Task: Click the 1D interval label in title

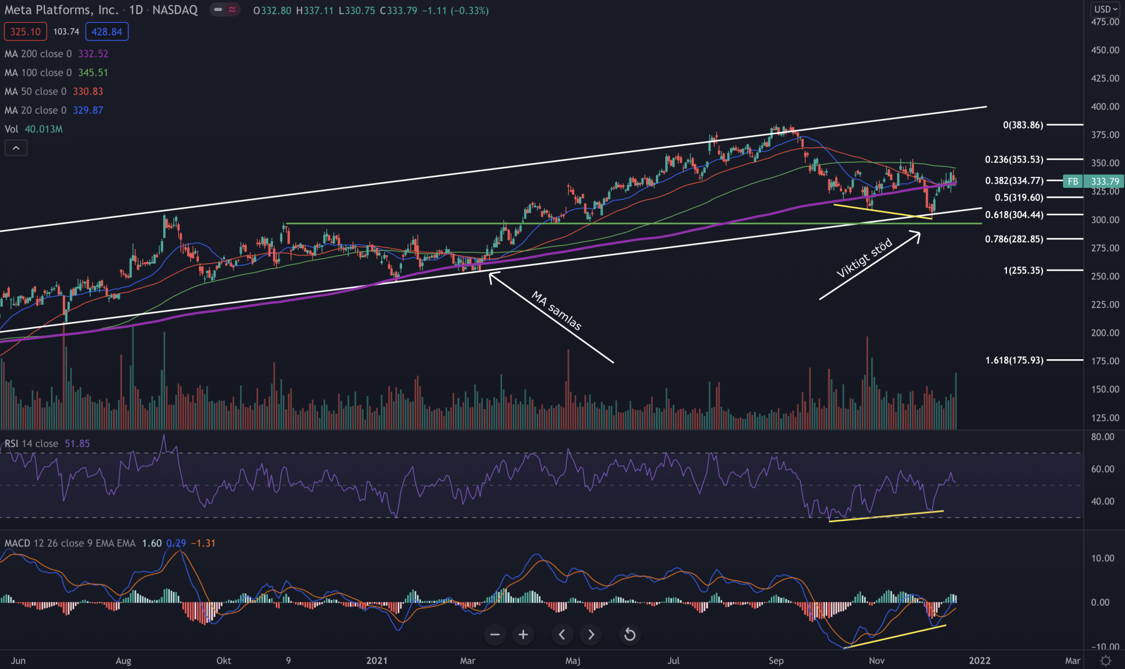Action: (136, 10)
